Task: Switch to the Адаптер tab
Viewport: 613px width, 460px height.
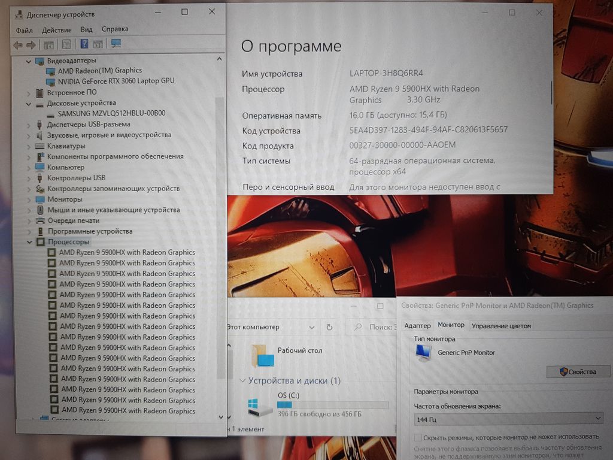Action: tap(417, 326)
